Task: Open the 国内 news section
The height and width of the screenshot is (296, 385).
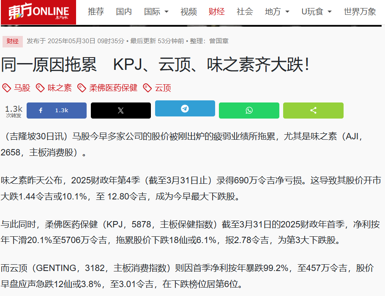Action: tap(124, 11)
